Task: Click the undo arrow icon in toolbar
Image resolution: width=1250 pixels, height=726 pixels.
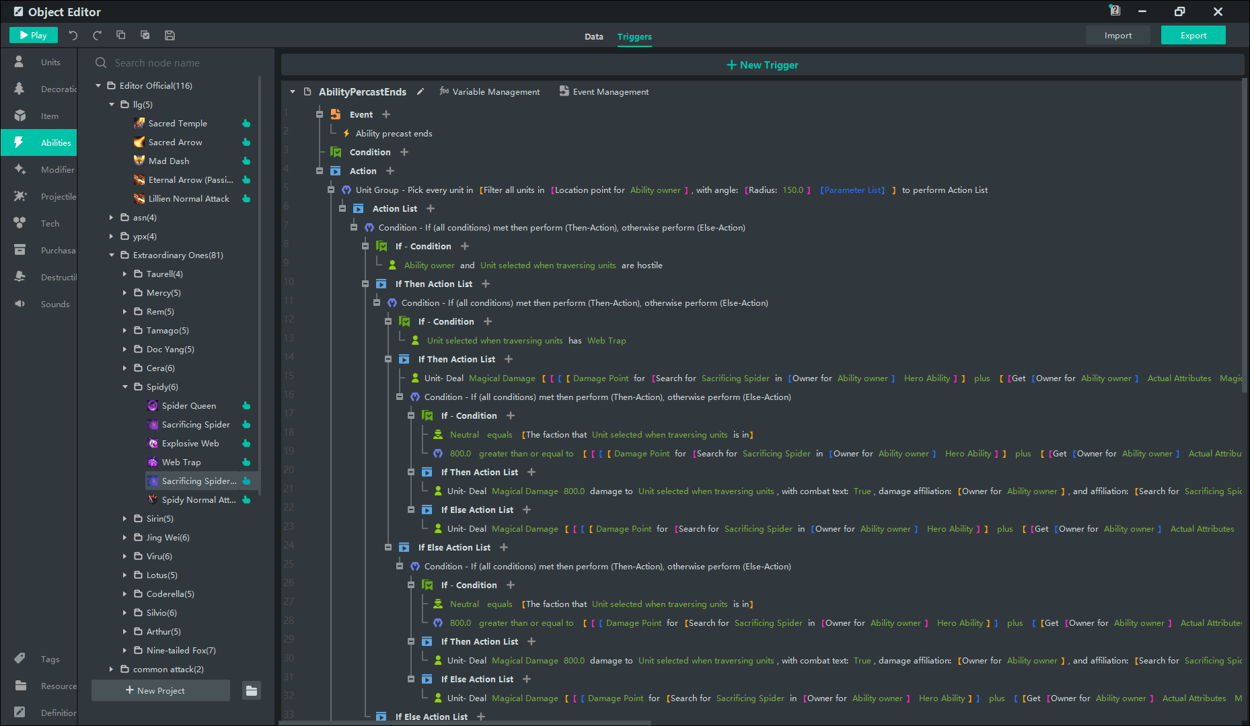Action: 73,36
